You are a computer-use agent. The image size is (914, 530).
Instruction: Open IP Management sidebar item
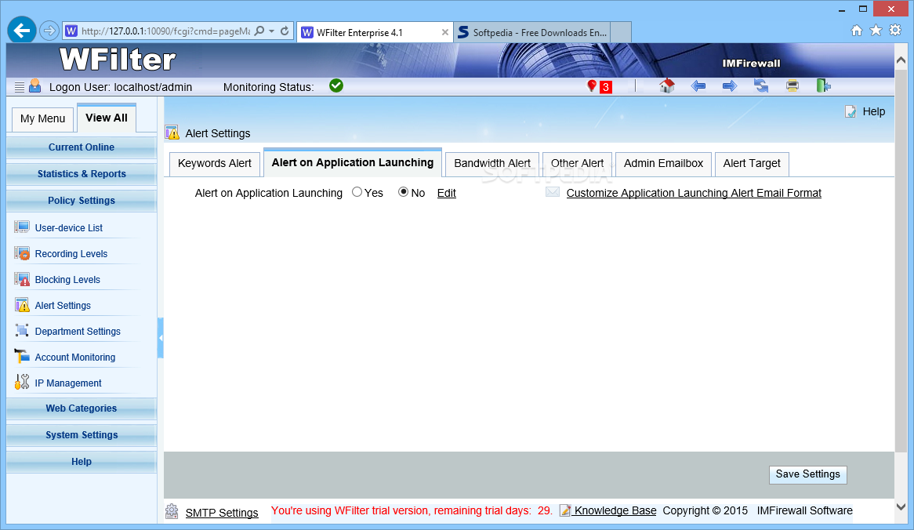pos(67,383)
